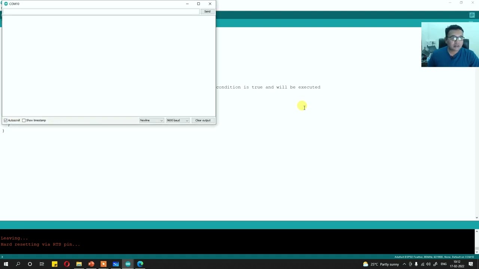The width and height of the screenshot is (479, 269).
Task: Open Arduino Serial Monitor magnifier icon
Action: pos(472,15)
